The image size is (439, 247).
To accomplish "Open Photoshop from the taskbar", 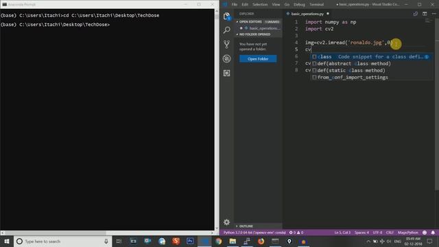I will (x=190, y=241).
